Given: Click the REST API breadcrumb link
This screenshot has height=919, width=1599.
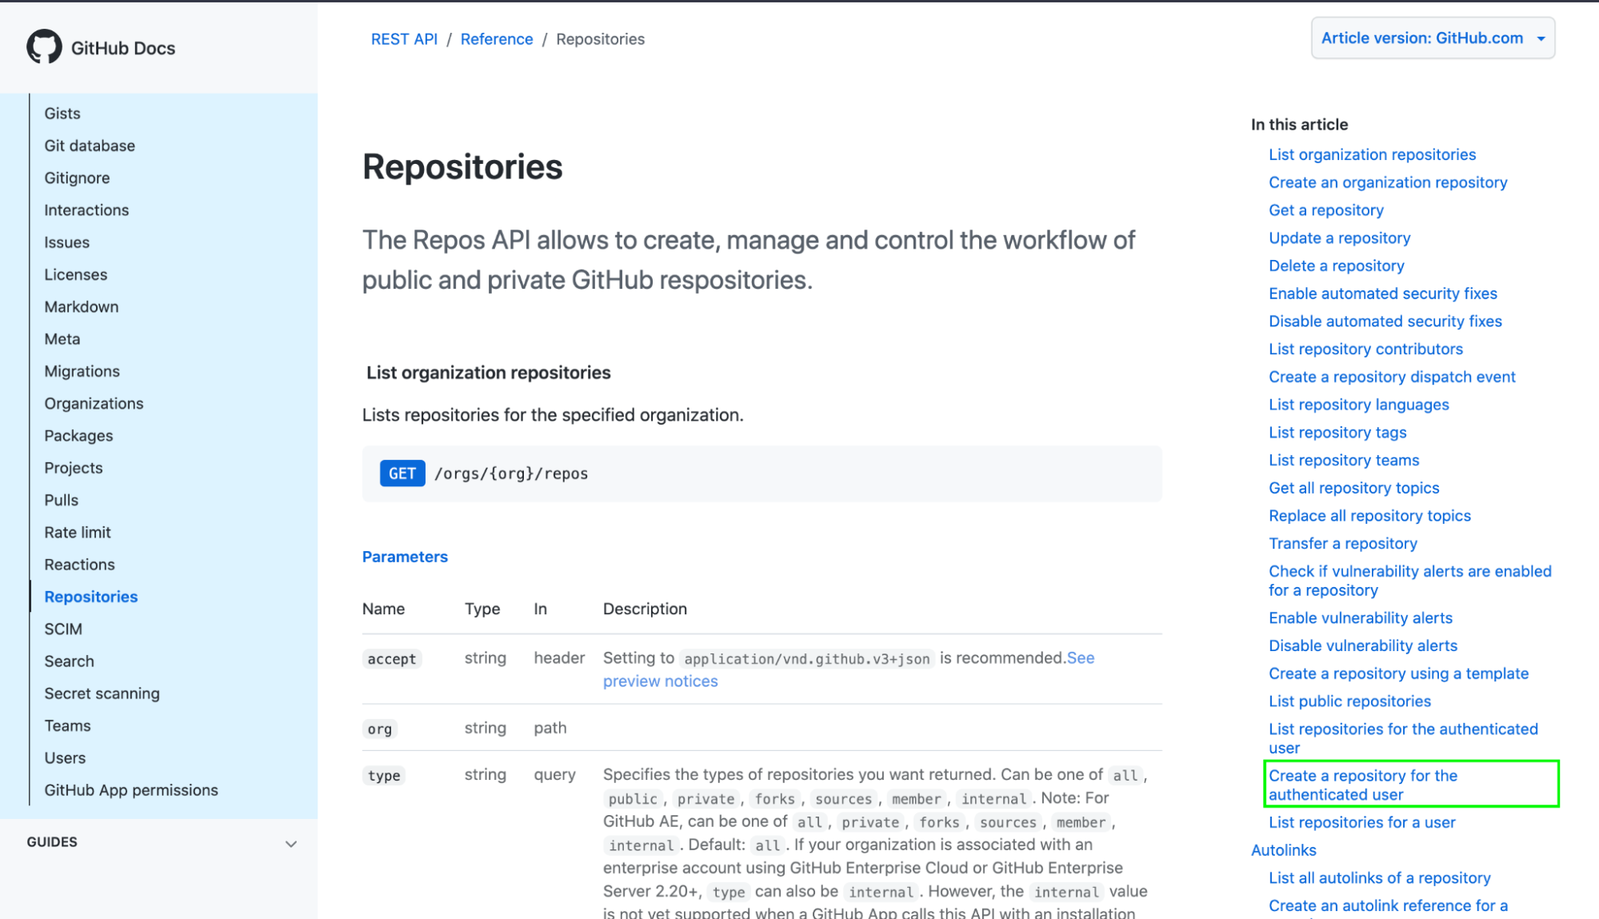Looking at the screenshot, I should coord(404,38).
